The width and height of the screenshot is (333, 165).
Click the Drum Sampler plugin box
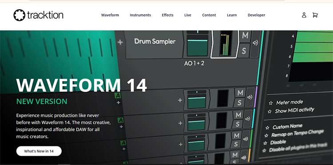coord(155,44)
